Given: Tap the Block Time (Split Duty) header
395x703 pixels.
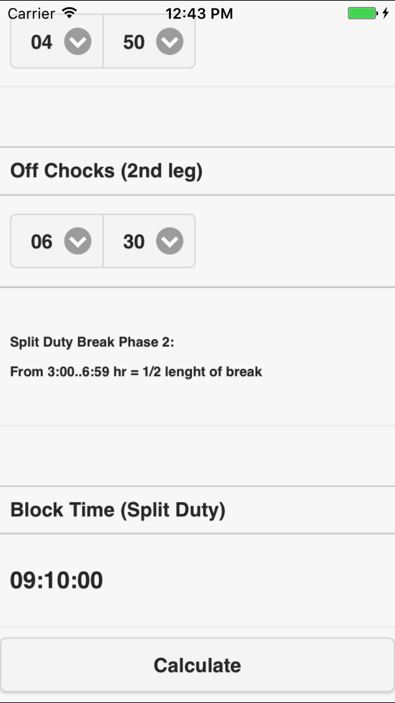Looking at the screenshot, I should point(118,510).
